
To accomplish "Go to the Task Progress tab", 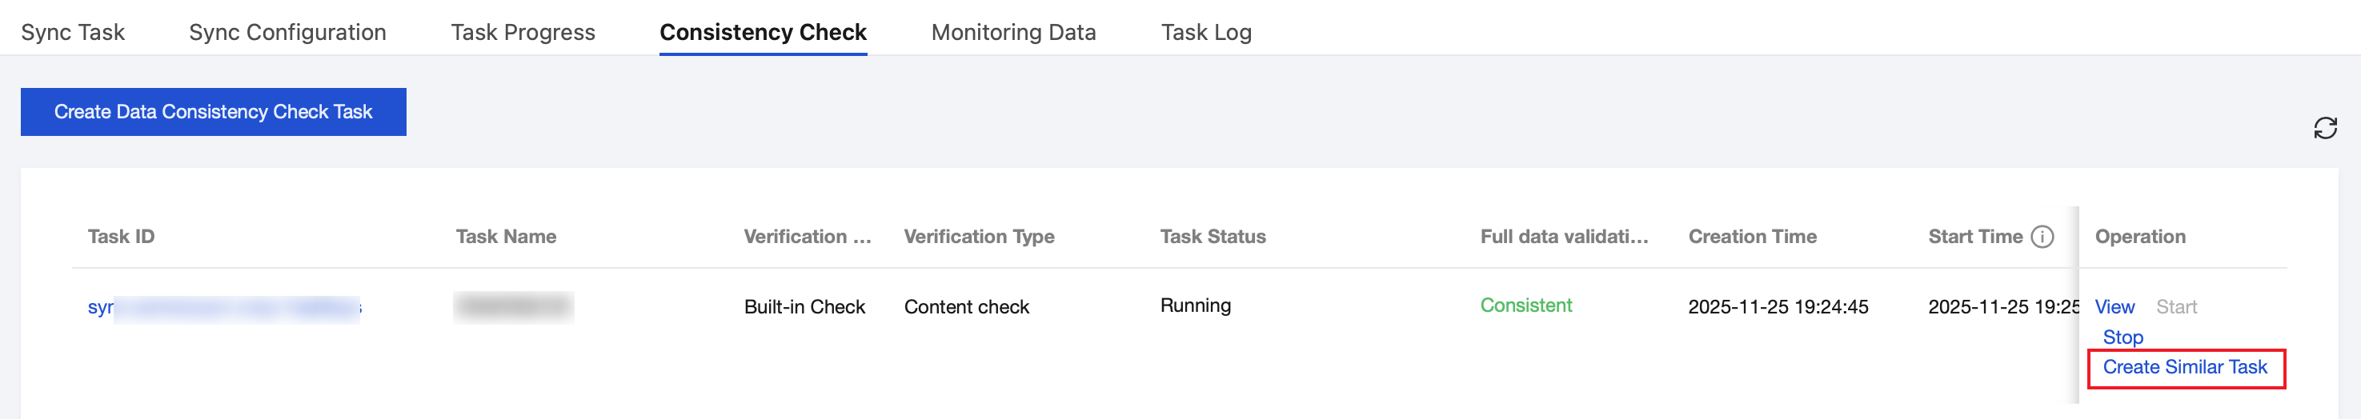I will (523, 33).
